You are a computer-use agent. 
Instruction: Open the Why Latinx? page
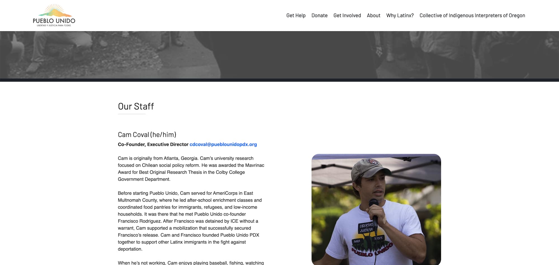pyautogui.click(x=400, y=16)
